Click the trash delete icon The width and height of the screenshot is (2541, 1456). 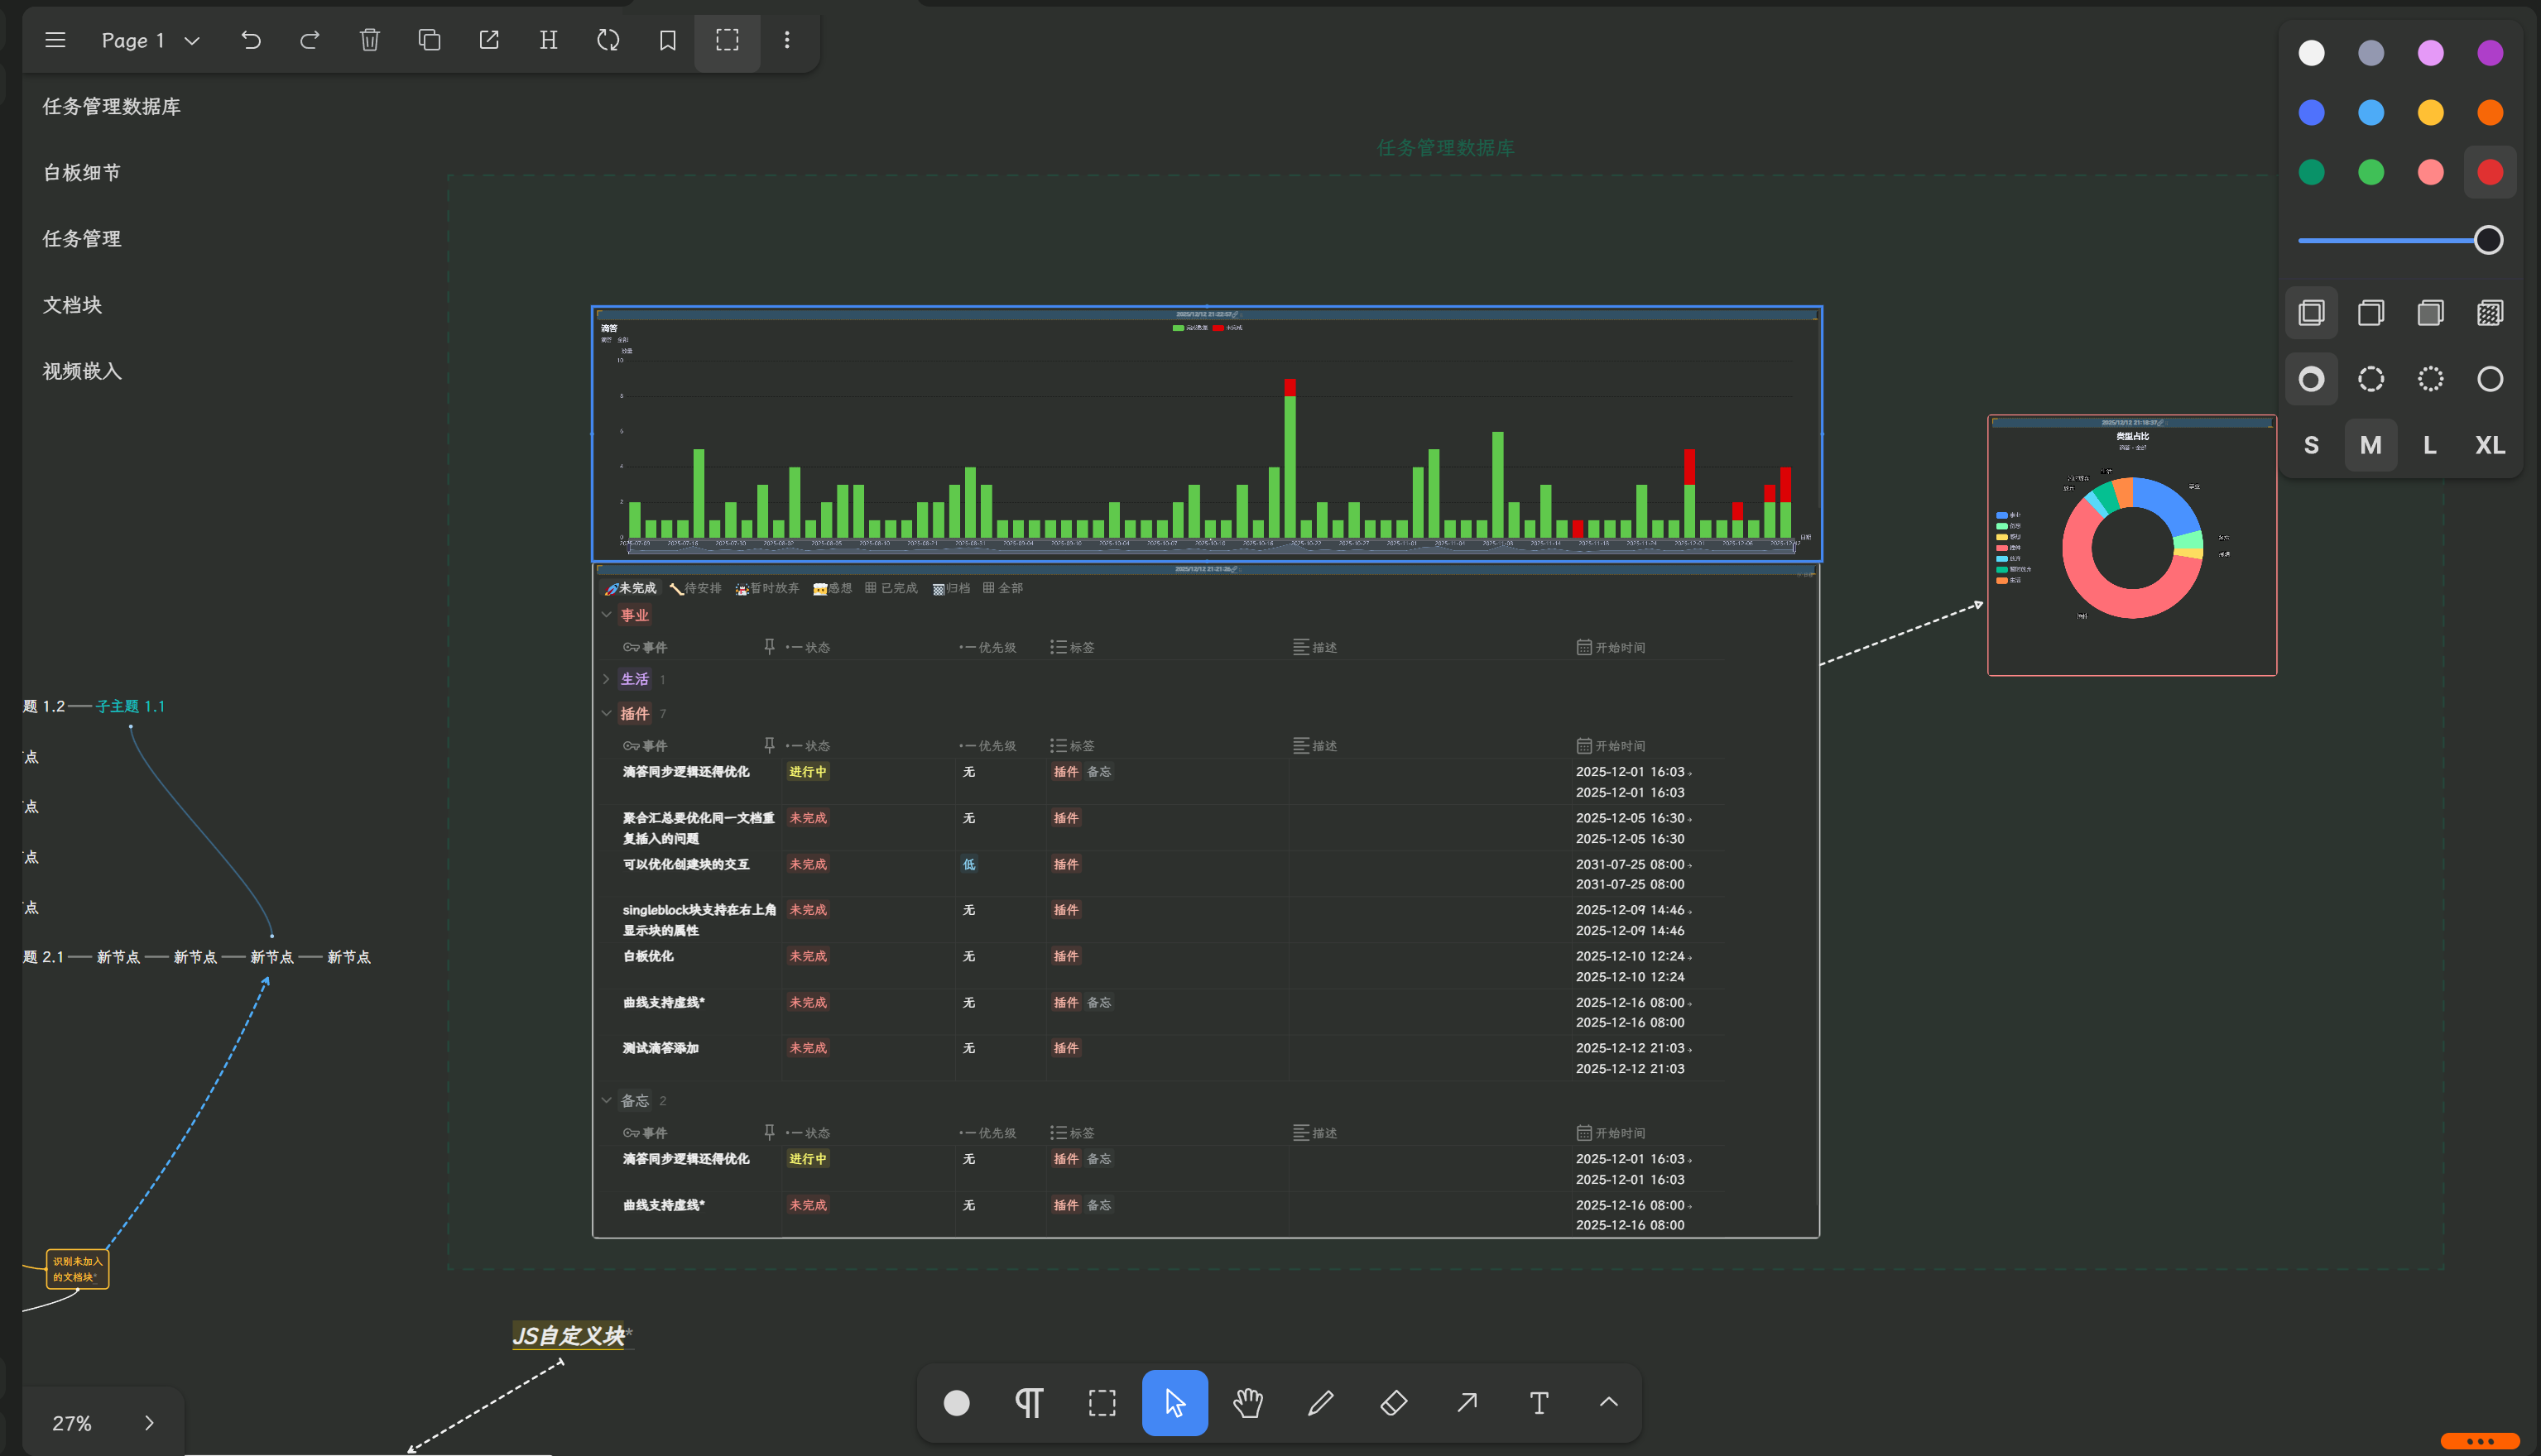(x=369, y=40)
